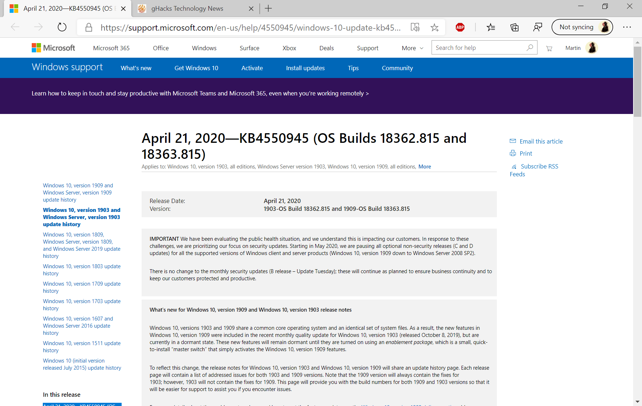
Task: Click the browser Forward arrow
Action: coord(39,27)
